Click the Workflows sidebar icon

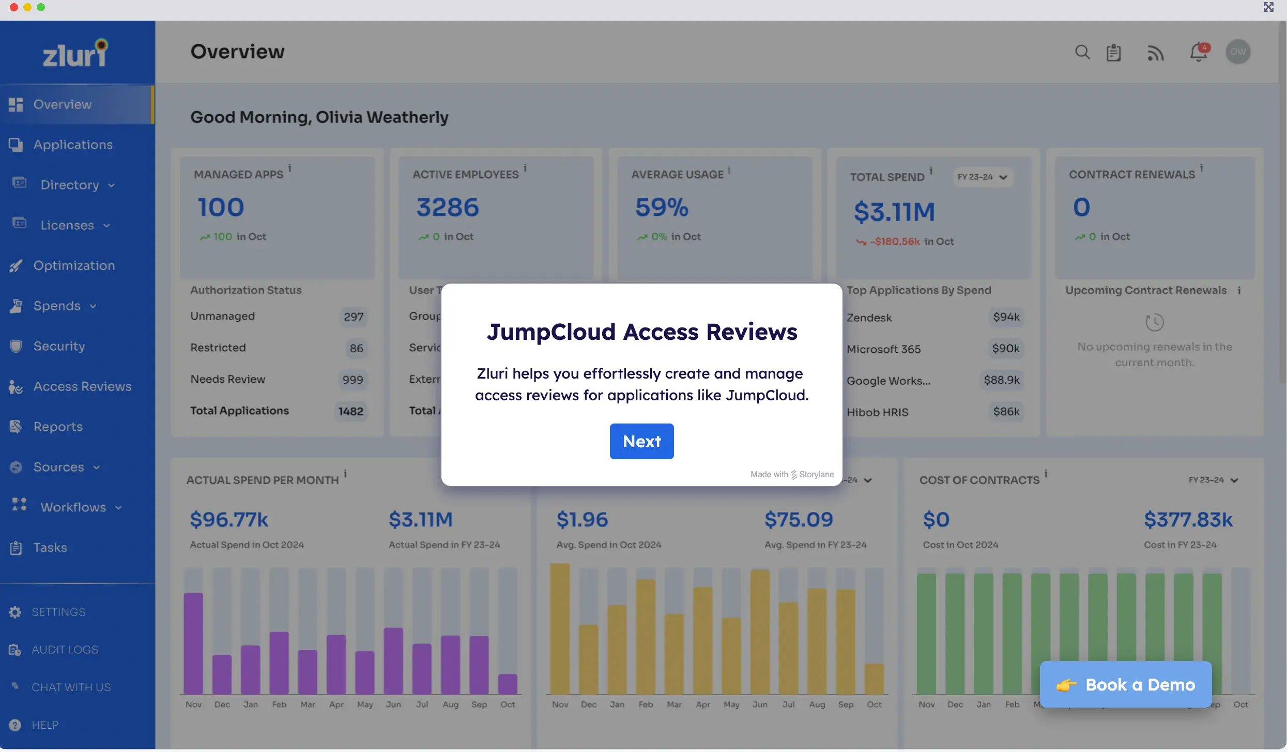point(19,504)
